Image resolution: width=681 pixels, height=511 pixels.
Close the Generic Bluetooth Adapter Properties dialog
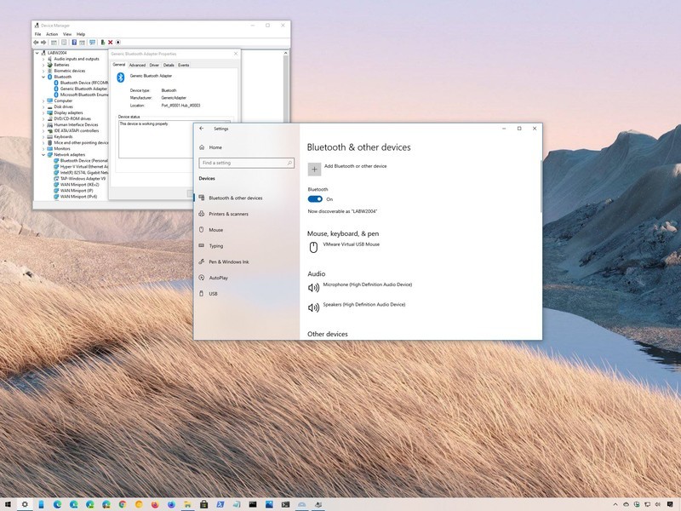236,54
